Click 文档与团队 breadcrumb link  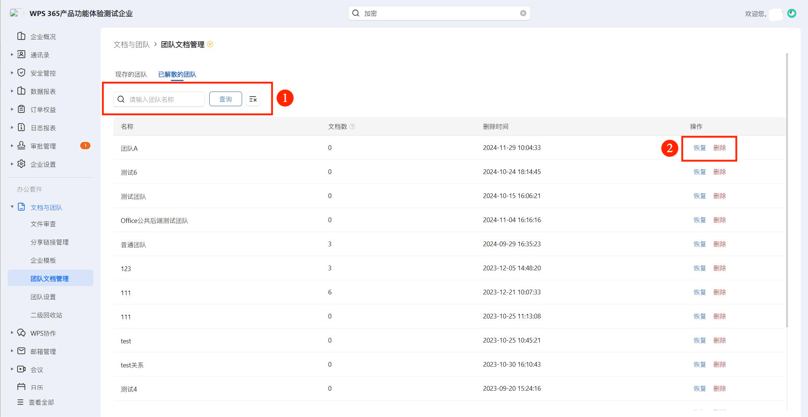click(132, 45)
